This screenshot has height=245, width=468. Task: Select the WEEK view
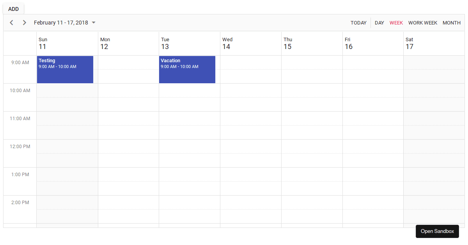(x=396, y=23)
